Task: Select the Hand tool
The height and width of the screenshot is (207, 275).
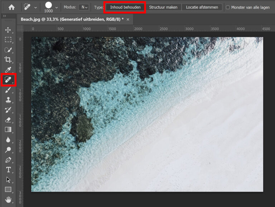Action: click(8, 199)
